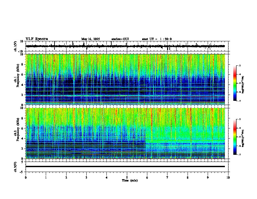The height and width of the screenshot is (199, 257).
Task: Click the ch.1 "Frequency (kHz)" axis label
Action: pyautogui.click(x=18, y=76)
